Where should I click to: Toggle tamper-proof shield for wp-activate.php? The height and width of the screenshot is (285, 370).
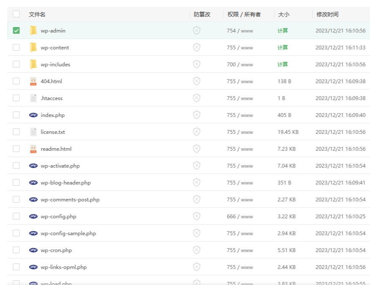pyautogui.click(x=197, y=166)
